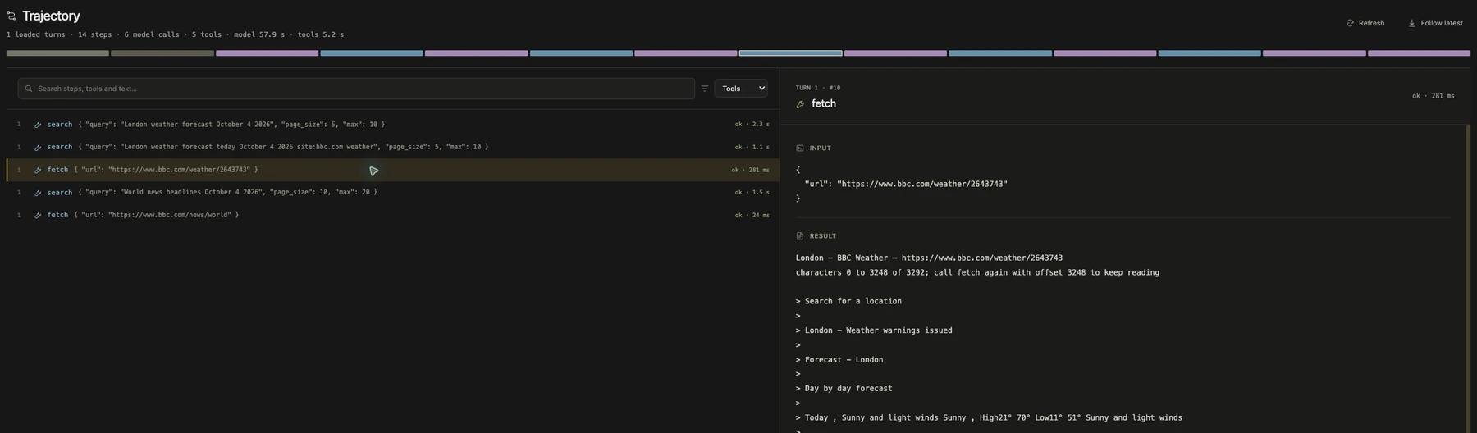Select the fetch row for bbc.com/weather/2643743
Image resolution: width=1477 pixels, height=433 pixels.
[393, 170]
